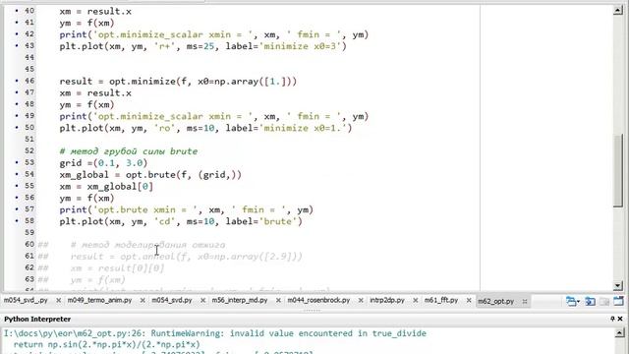Toggle breakpoint dot on line 53
The image size is (629, 354).
coord(17,162)
